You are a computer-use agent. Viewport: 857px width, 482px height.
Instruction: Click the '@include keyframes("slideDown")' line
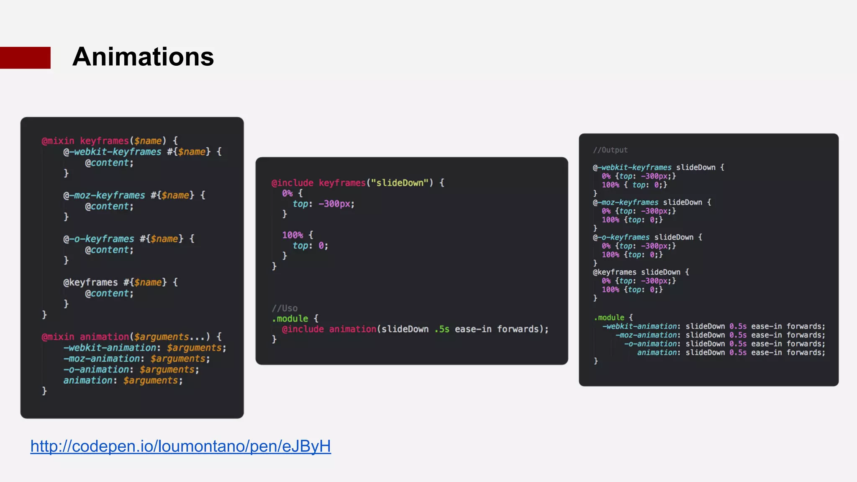coord(358,183)
